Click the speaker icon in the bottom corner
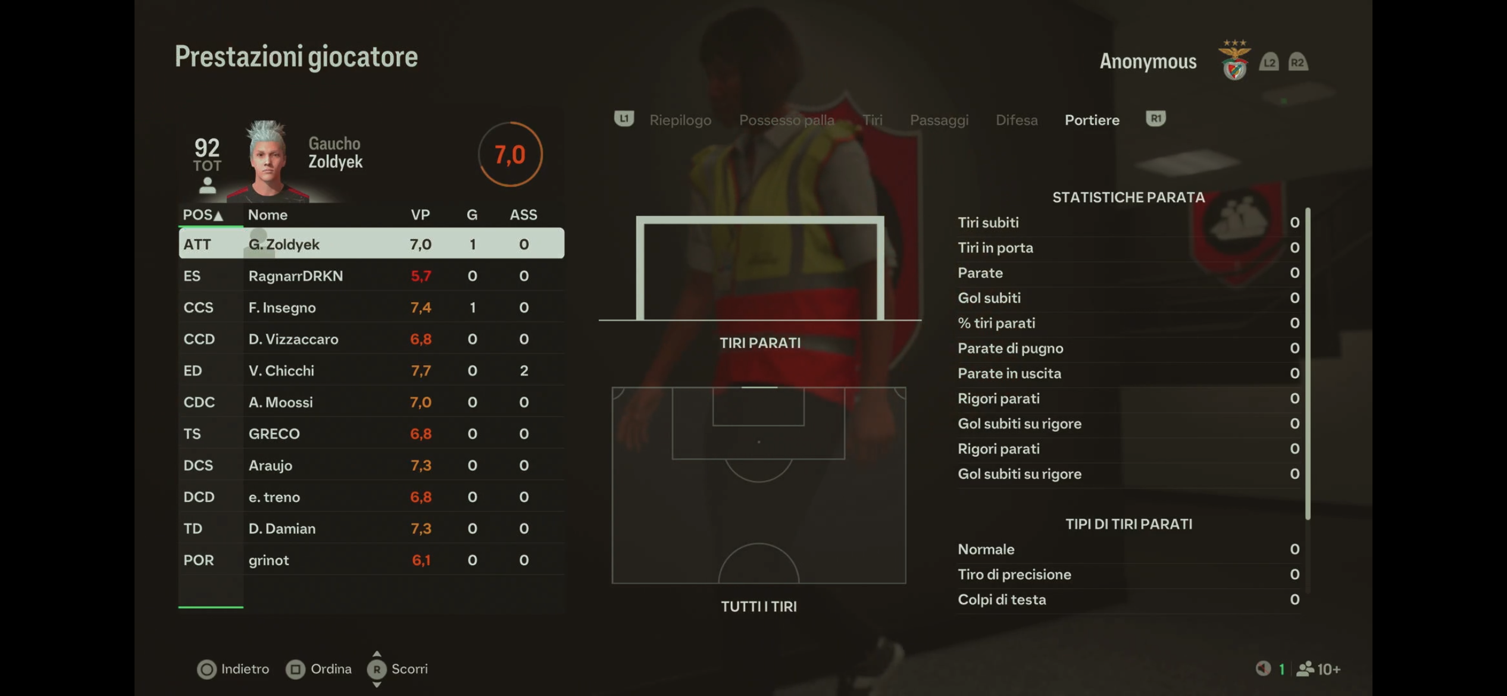This screenshot has height=696, width=1507. click(x=1263, y=669)
